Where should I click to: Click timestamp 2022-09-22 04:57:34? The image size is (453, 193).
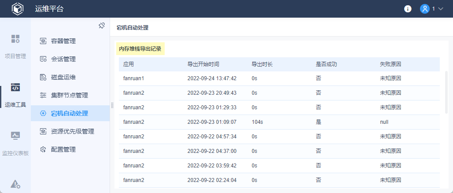(212, 137)
